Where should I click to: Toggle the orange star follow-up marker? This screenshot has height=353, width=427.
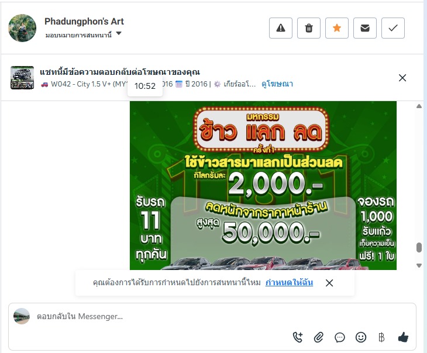click(337, 28)
